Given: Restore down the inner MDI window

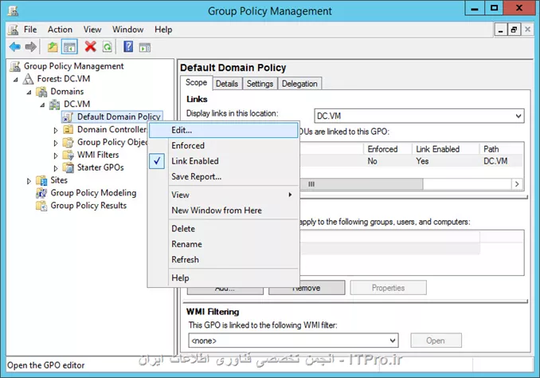Looking at the screenshot, I should click(x=514, y=30).
